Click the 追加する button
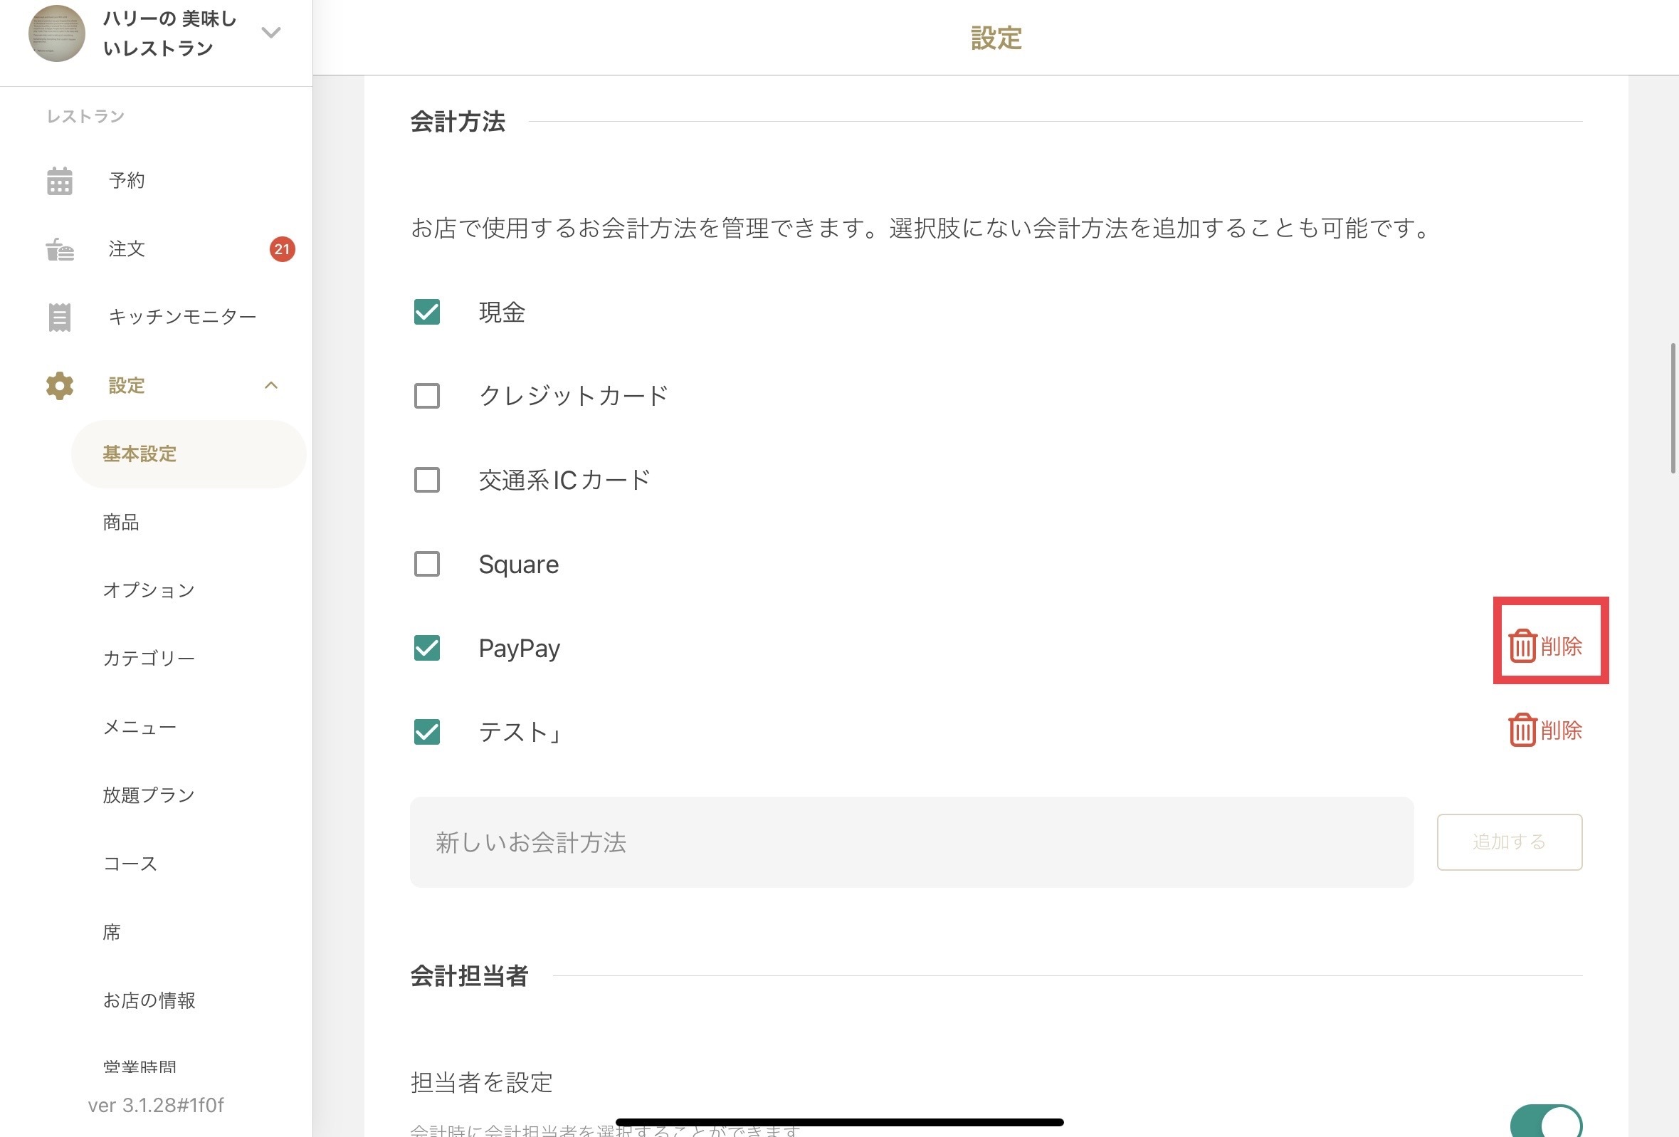Screen dimensions: 1679x1137 pos(1509,842)
